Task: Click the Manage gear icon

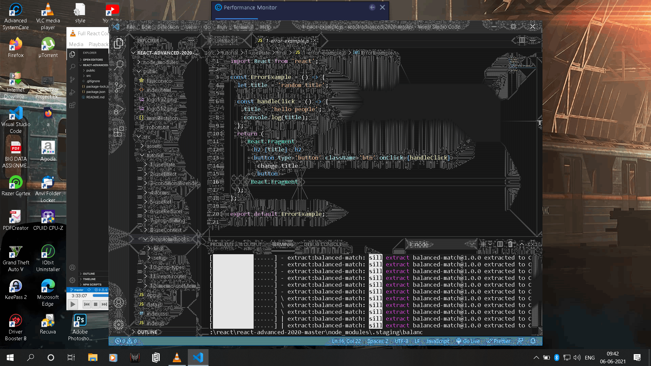Action: (119, 325)
